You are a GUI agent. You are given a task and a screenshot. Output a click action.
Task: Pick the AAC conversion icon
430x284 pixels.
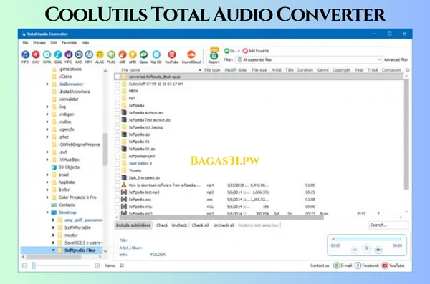coord(79,54)
